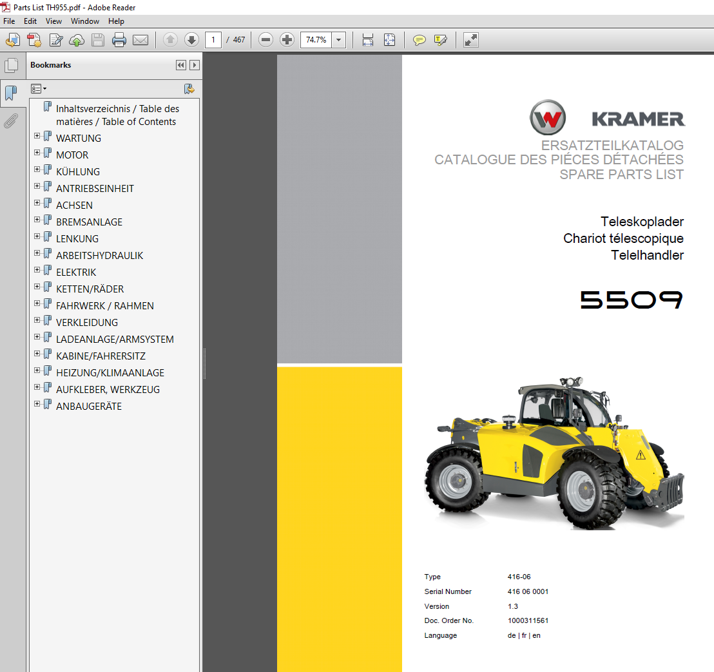
Task: Open the zoom percentage dropdown
Action: tap(339, 40)
